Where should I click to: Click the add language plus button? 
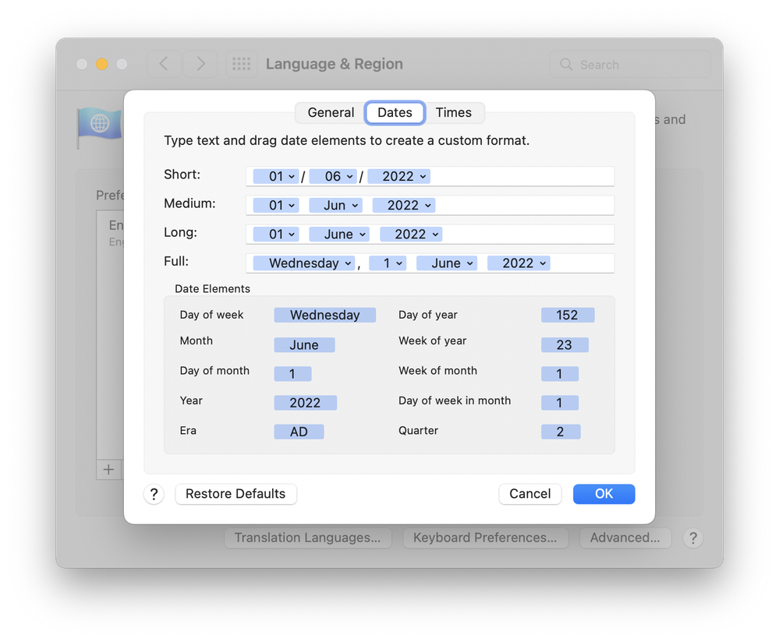click(108, 469)
